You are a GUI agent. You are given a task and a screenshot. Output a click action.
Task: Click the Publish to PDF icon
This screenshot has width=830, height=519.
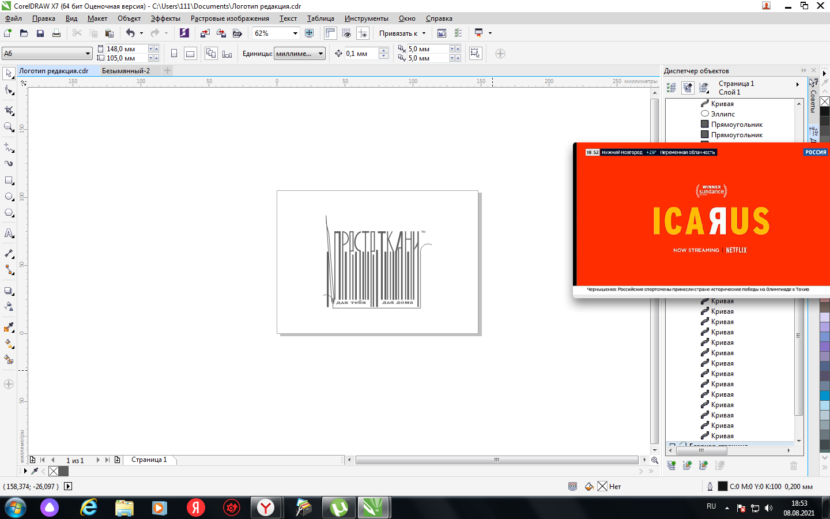tap(237, 33)
